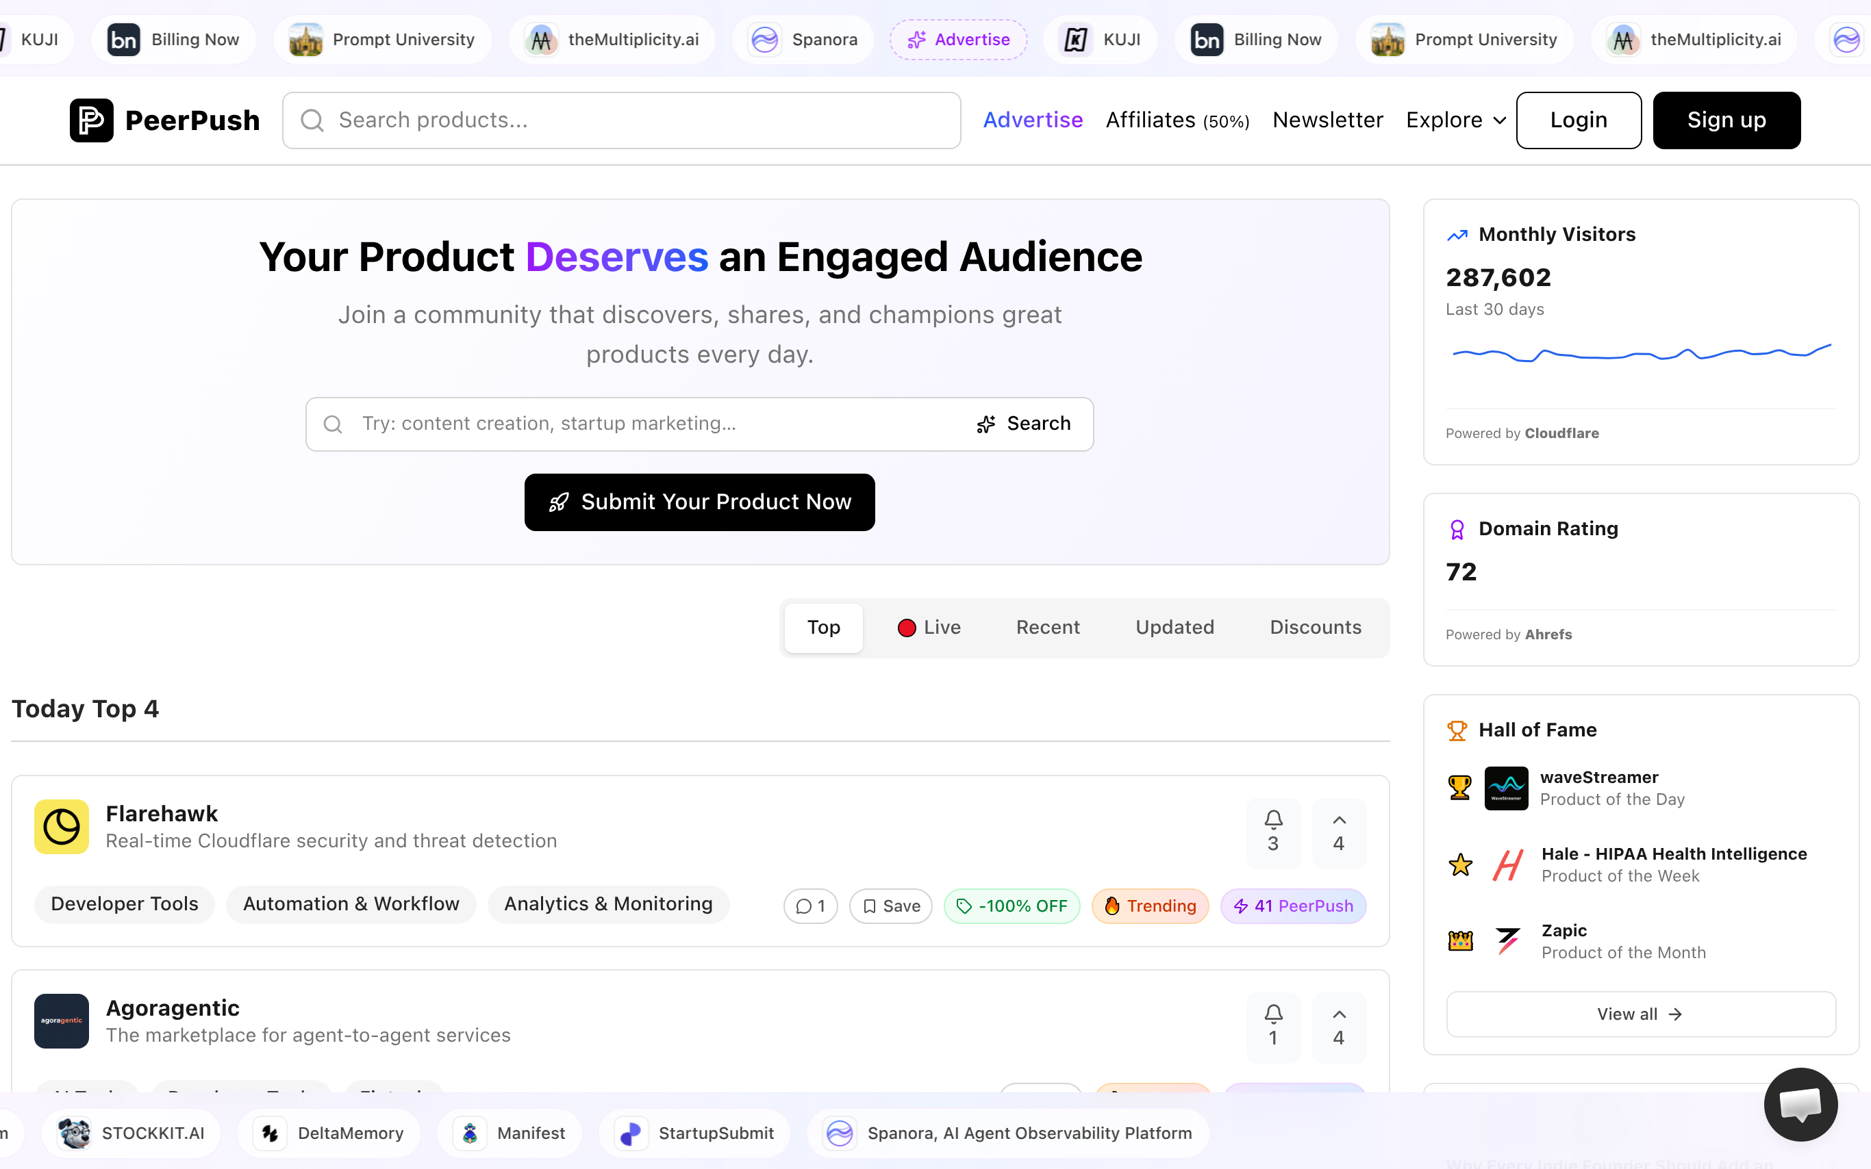Toggle the bell notify button on Agoragentic

coord(1272,1025)
